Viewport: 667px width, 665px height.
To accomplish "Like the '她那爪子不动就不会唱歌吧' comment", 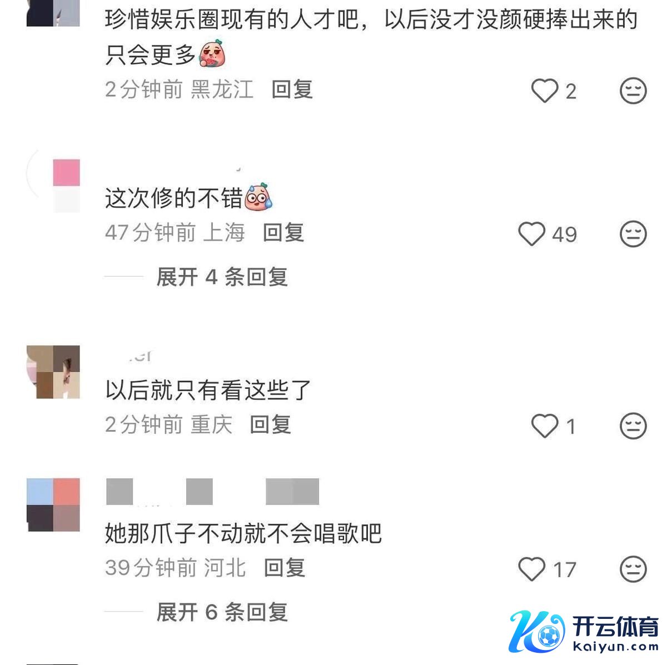I will pos(532,569).
